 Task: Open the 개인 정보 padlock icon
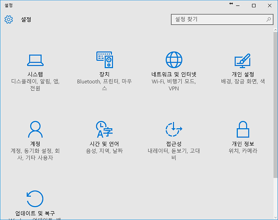(243, 129)
